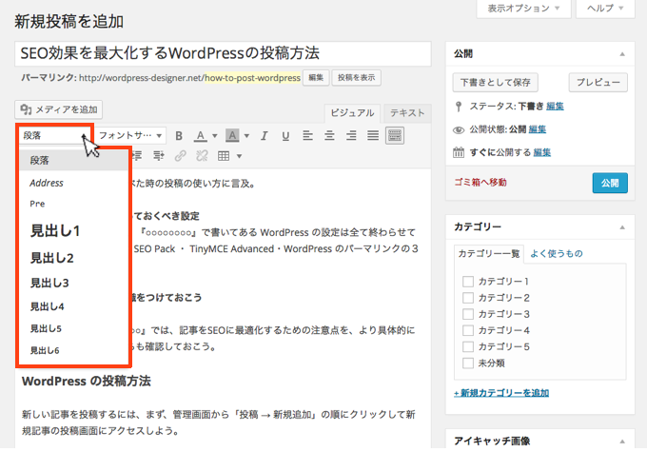Viewport: 647px width, 452px height.
Task: Open the よく使うもの tab
Action: [557, 253]
